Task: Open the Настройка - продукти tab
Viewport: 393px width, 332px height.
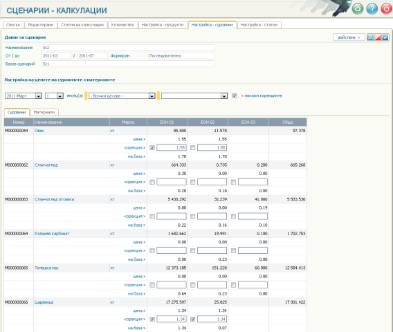Action: pyautogui.click(x=163, y=25)
